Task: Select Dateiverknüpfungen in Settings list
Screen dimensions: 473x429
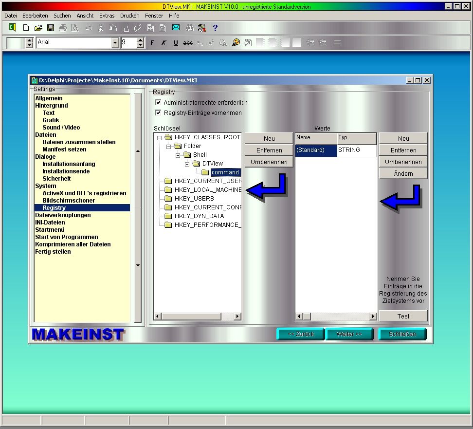Action: click(x=63, y=215)
